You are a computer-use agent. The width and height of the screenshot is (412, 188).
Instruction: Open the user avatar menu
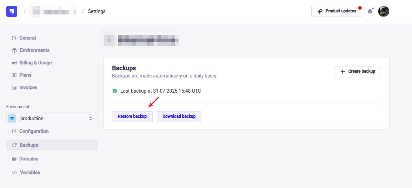point(384,11)
